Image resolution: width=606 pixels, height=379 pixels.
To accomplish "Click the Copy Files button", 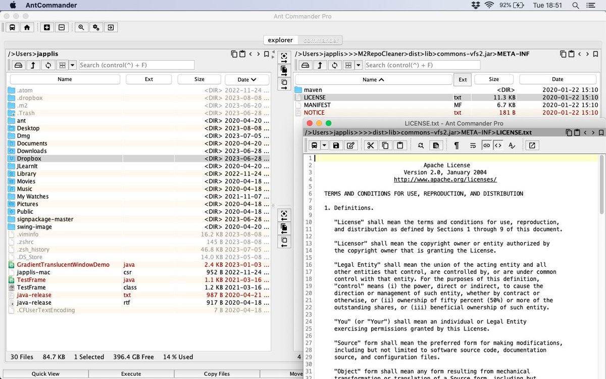I will click(217, 374).
